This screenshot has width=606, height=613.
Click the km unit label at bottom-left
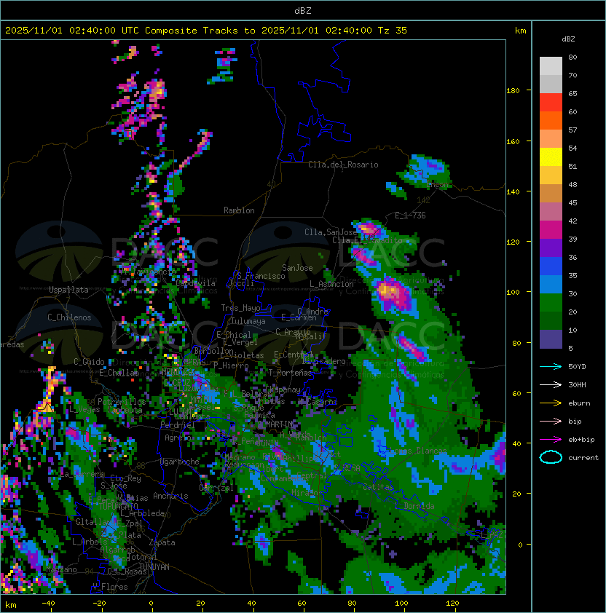click(x=11, y=605)
